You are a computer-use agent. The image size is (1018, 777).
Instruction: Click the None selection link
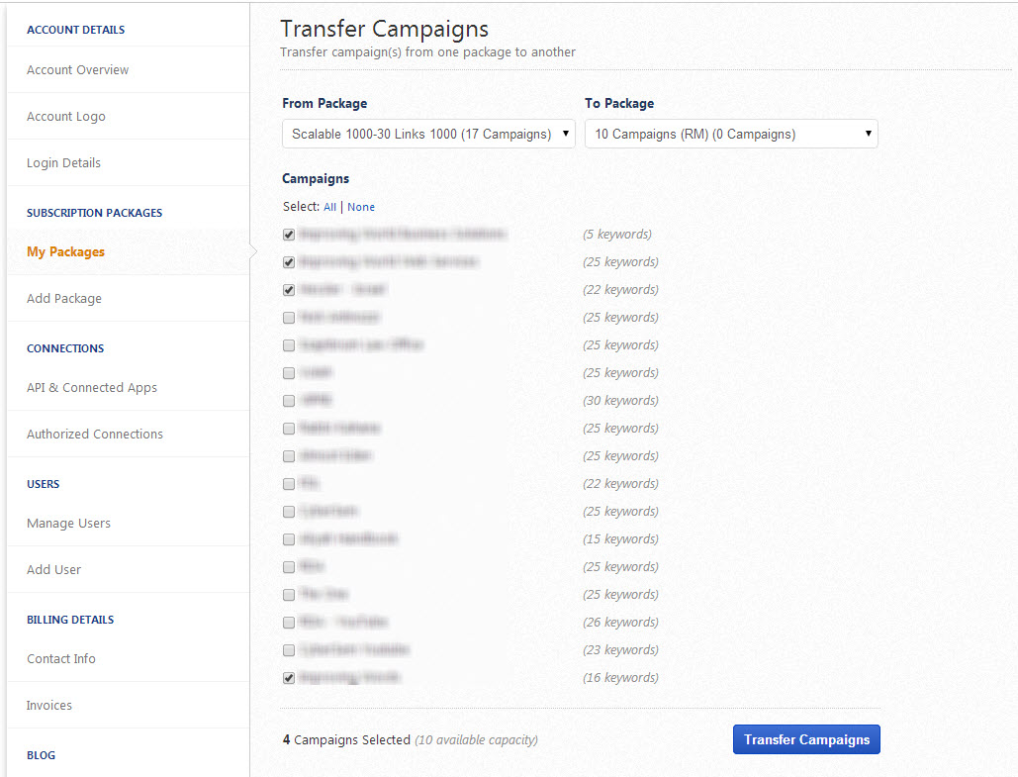pyautogui.click(x=361, y=207)
